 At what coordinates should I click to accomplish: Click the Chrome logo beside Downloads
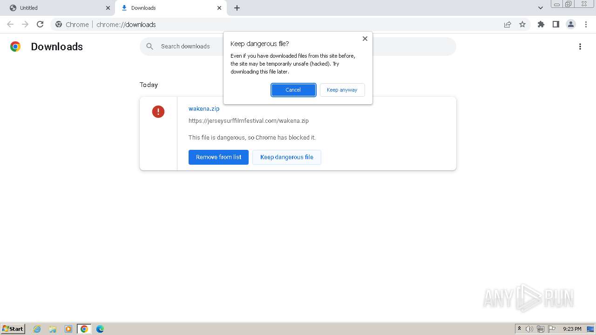coord(15,47)
